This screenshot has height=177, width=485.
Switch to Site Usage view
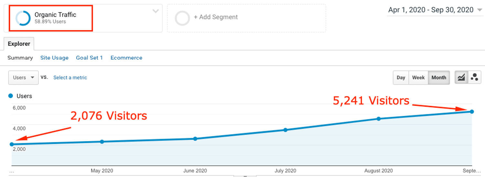coord(54,58)
